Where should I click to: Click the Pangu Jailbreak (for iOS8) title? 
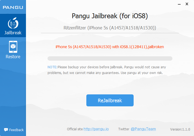coord(110,16)
